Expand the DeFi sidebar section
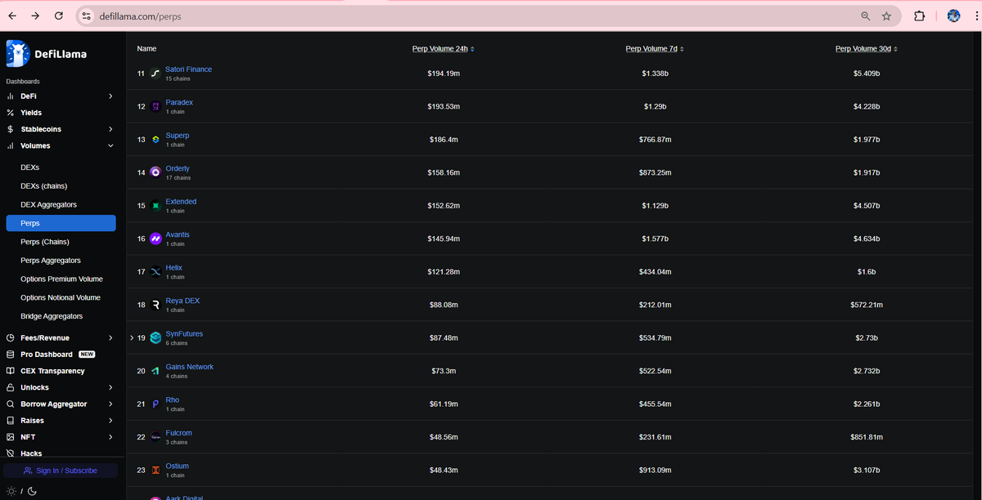This screenshot has width=982, height=500. [x=110, y=96]
